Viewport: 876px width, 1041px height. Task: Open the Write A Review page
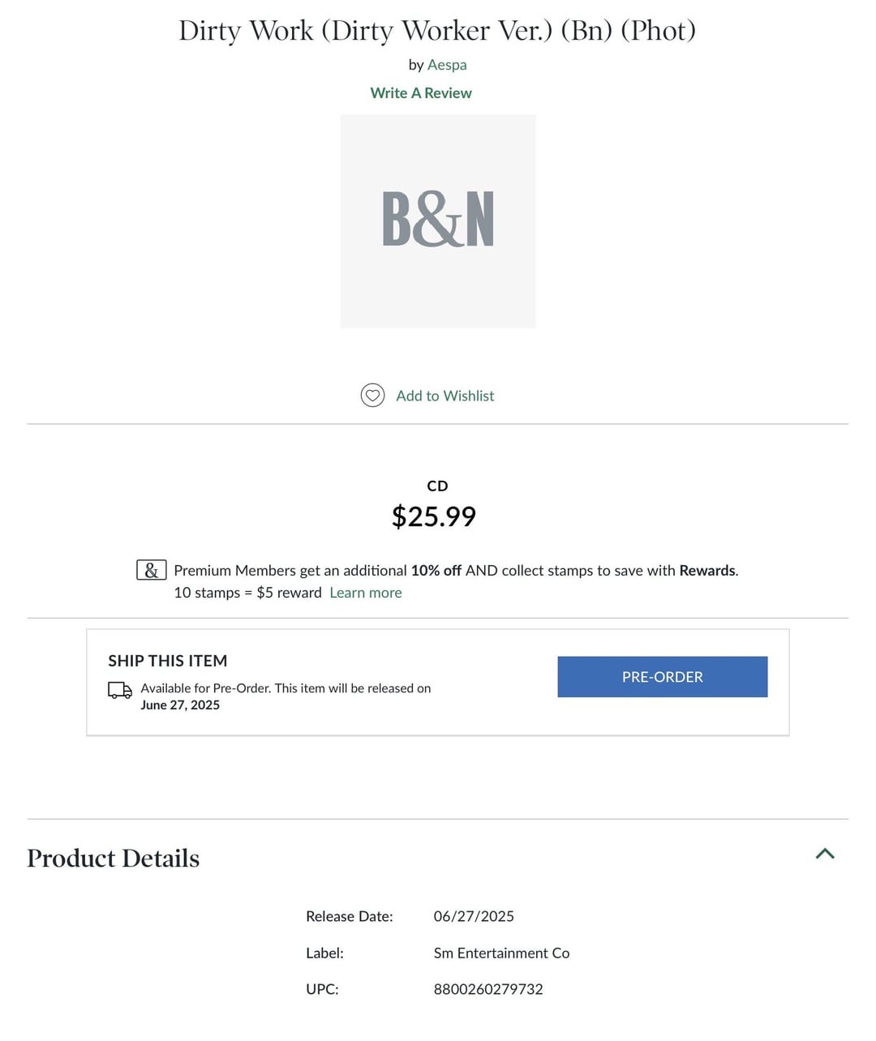click(421, 92)
